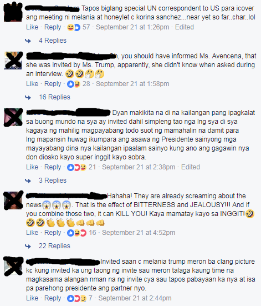Reply to the UN correspondent comment
The width and height of the screenshot is (261, 306).
coord(53,27)
